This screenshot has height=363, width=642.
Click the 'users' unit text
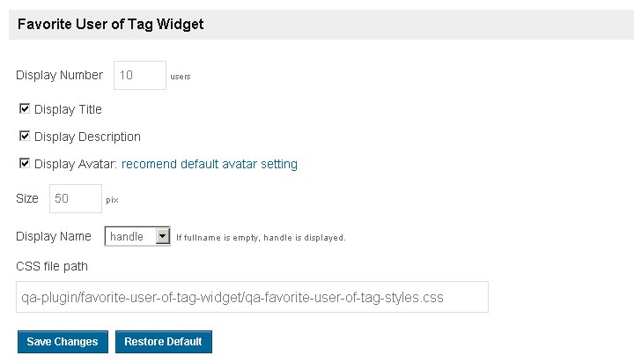pyautogui.click(x=181, y=77)
